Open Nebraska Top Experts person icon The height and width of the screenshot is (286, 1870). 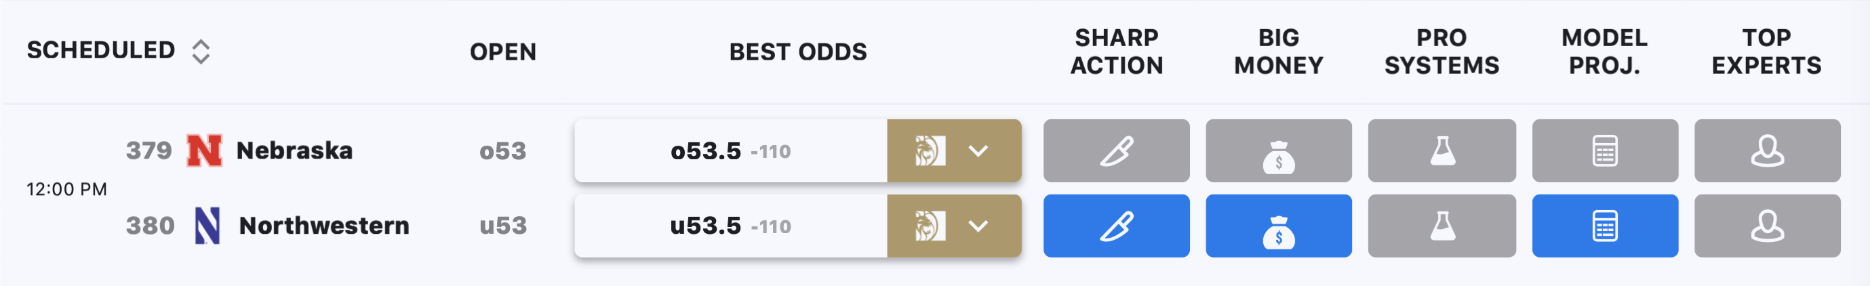1767,151
